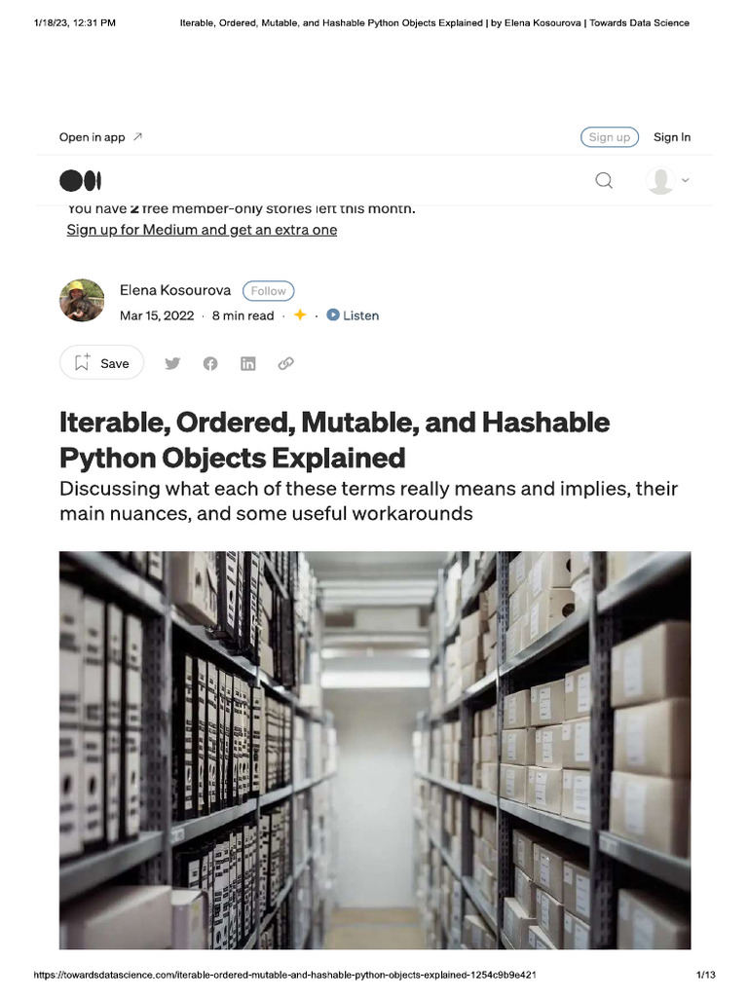Share the article on Facebook
This screenshot has width=748, height=997.
[210, 363]
